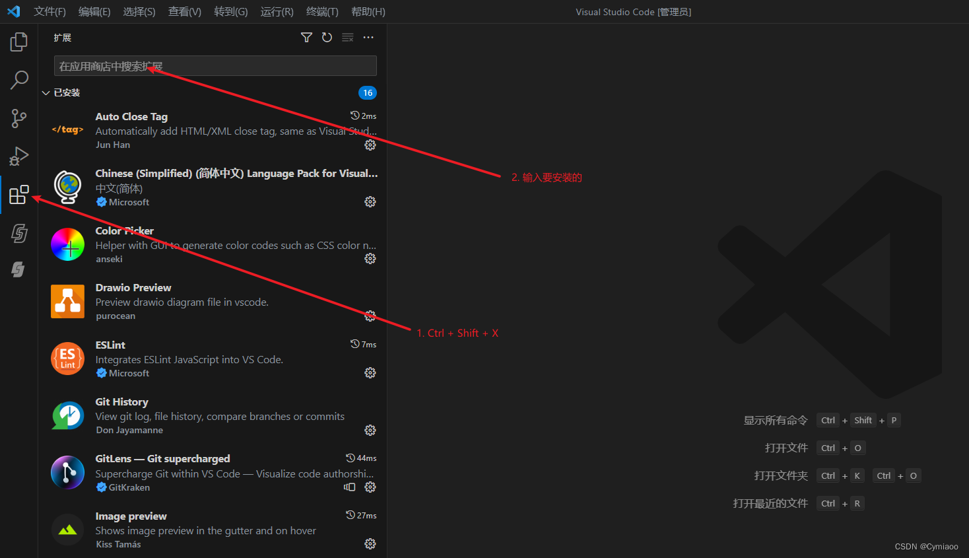Open the 文件(F) menu
The width and height of the screenshot is (969, 558).
(x=50, y=12)
